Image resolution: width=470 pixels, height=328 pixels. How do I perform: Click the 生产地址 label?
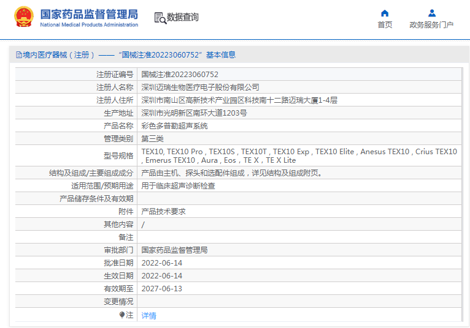click(x=118, y=113)
